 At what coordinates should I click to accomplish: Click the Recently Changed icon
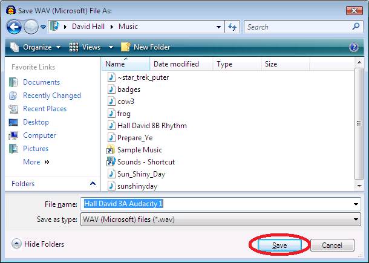point(13,96)
